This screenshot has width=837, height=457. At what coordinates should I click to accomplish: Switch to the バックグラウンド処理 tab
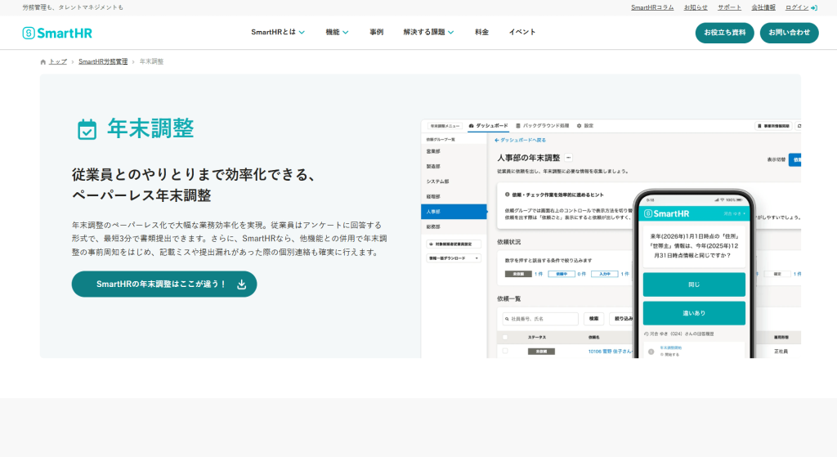tap(543, 126)
